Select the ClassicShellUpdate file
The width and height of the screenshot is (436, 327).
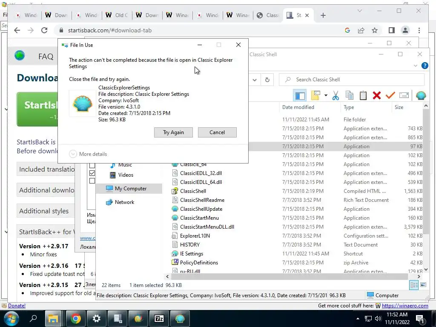(201, 209)
